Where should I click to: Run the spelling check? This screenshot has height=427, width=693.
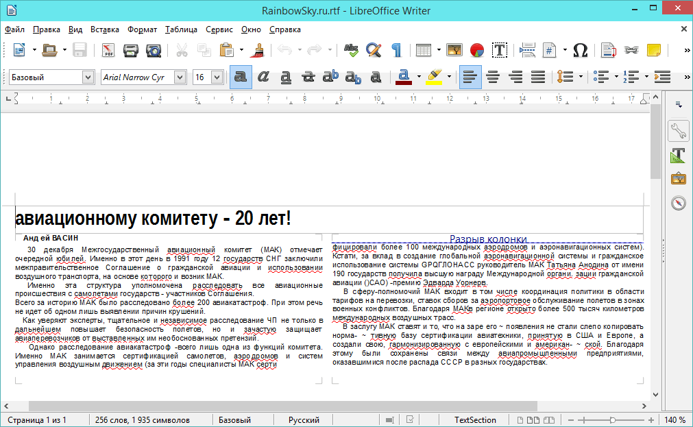click(352, 50)
